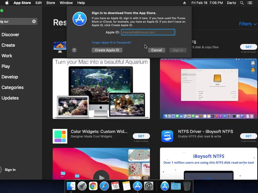
Task: Go to the Categories section
Action: 13,87
